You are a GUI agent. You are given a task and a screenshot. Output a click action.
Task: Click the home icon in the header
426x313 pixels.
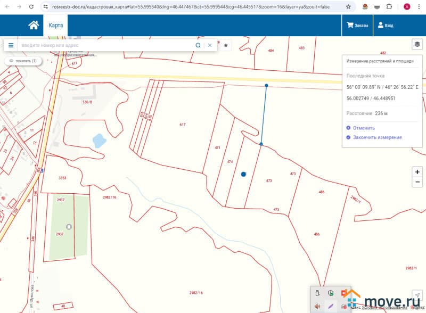point(34,26)
